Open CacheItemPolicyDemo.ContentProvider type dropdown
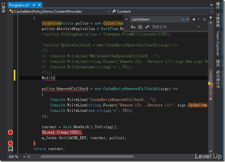The image size is (225, 162). click(x=108, y=12)
